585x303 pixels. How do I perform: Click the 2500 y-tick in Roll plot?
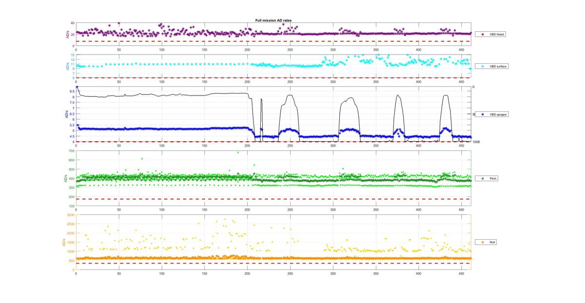point(71,224)
